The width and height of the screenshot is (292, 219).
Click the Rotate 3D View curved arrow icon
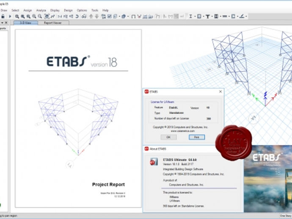tap(77, 16)
